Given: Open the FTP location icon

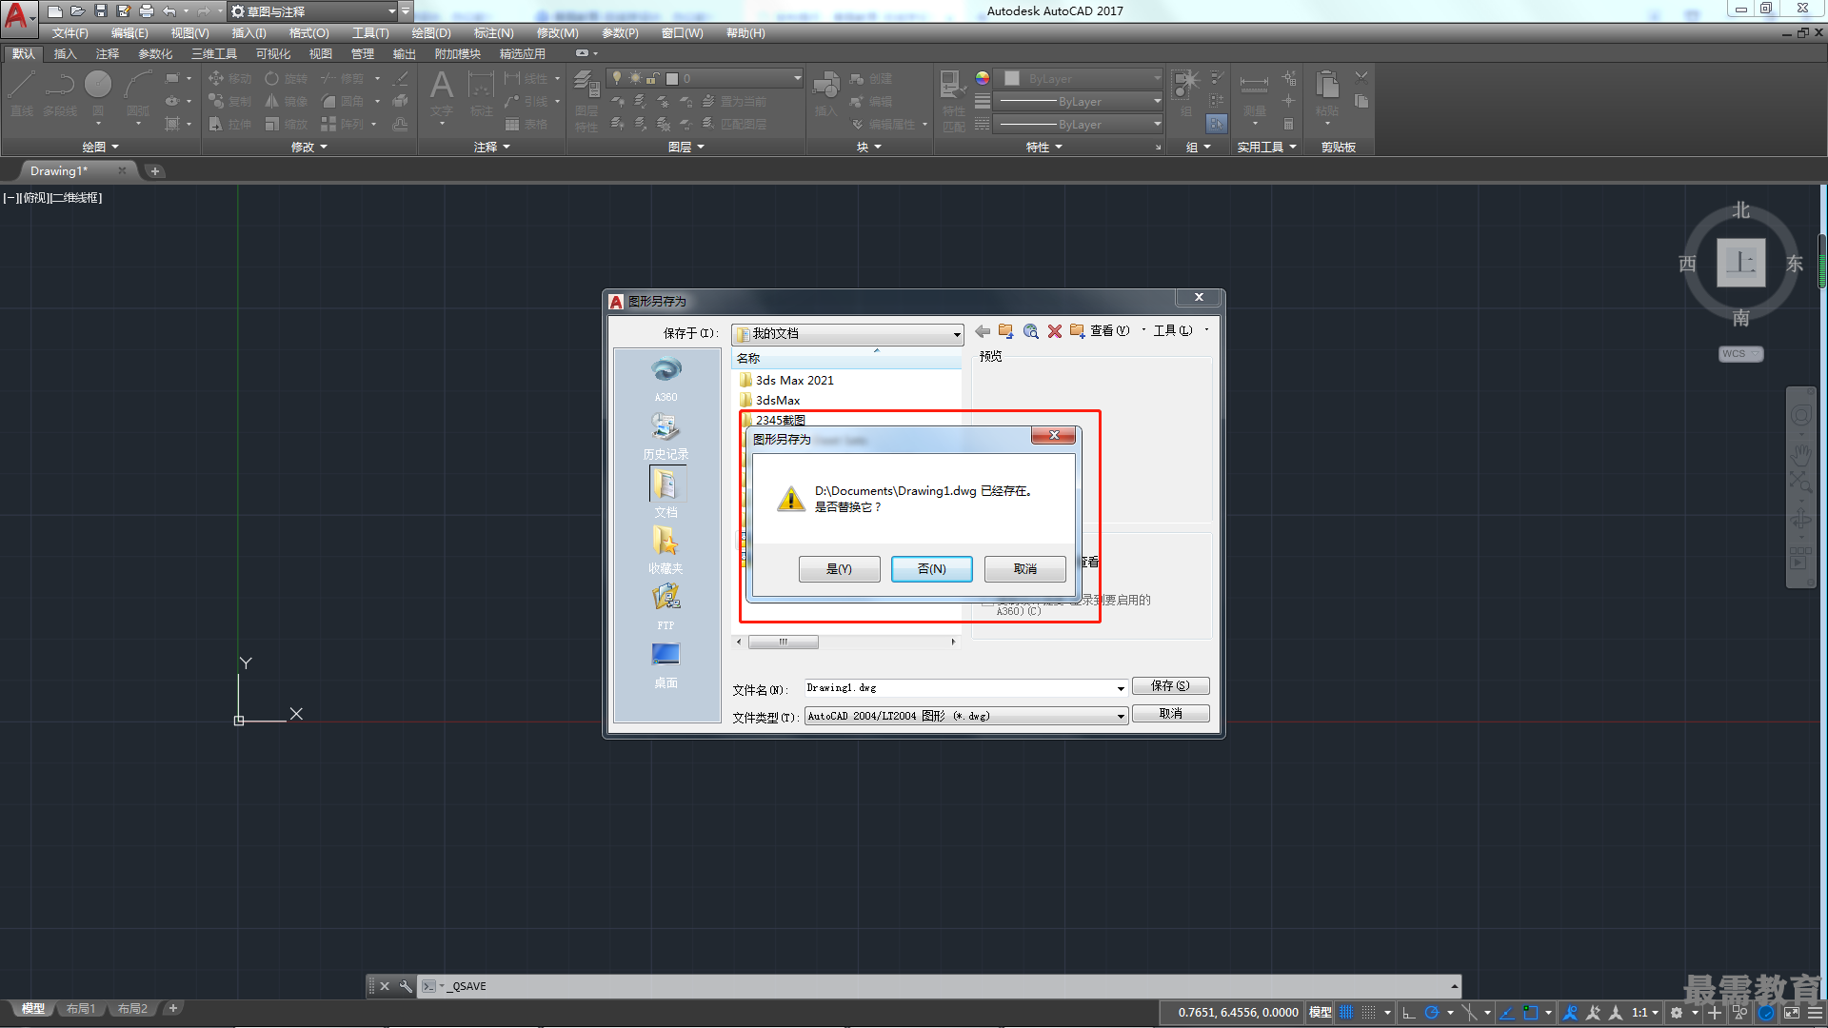Looking at the screenshot, I should coord(666,606).
